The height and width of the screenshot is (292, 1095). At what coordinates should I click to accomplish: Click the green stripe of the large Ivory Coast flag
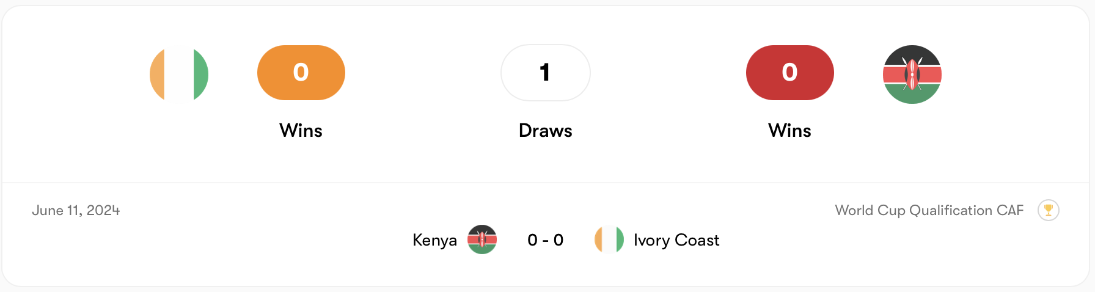201,74
